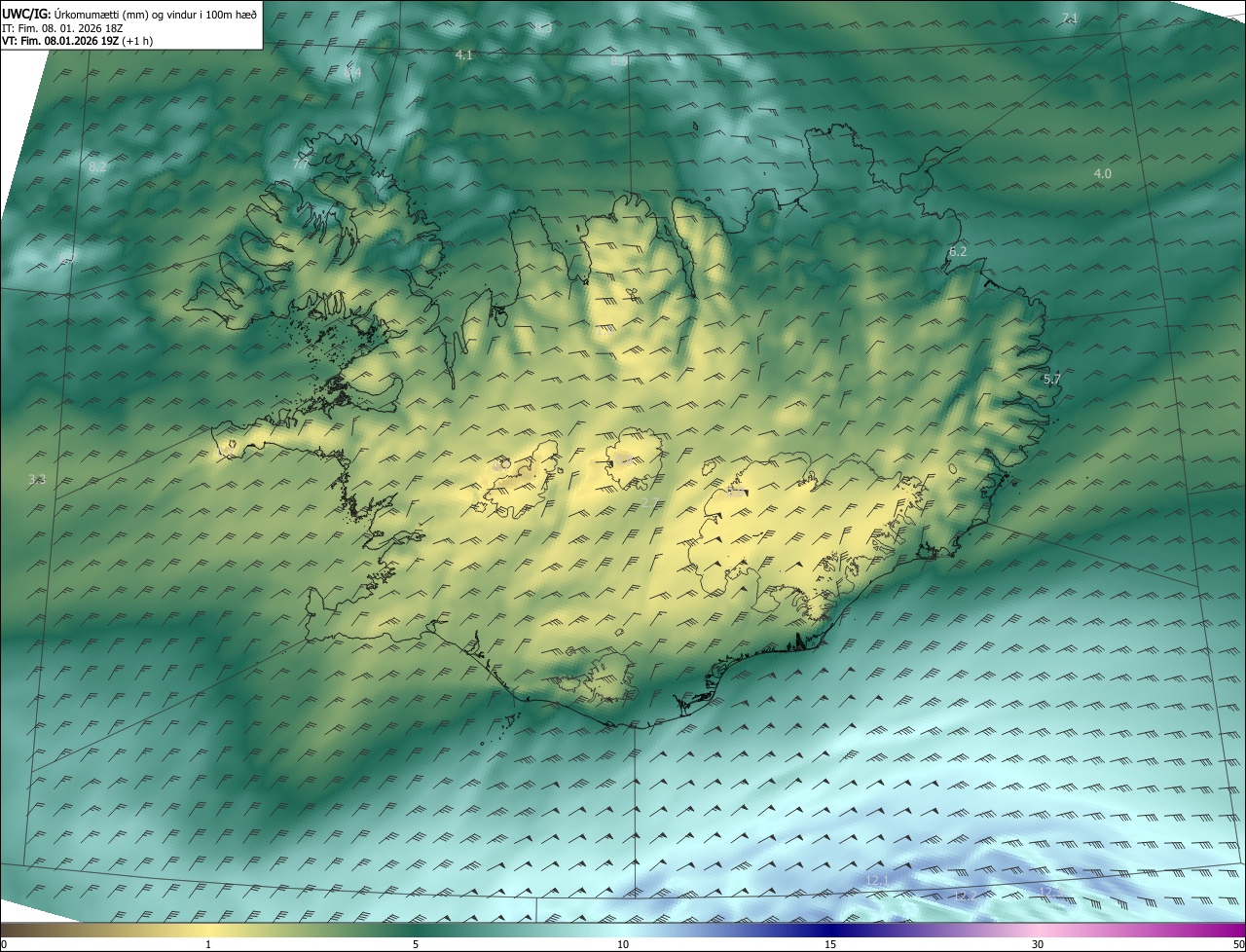Click the 10 tick on the color scale
This screenshot has width=1246, height=952.
[623, 944]
